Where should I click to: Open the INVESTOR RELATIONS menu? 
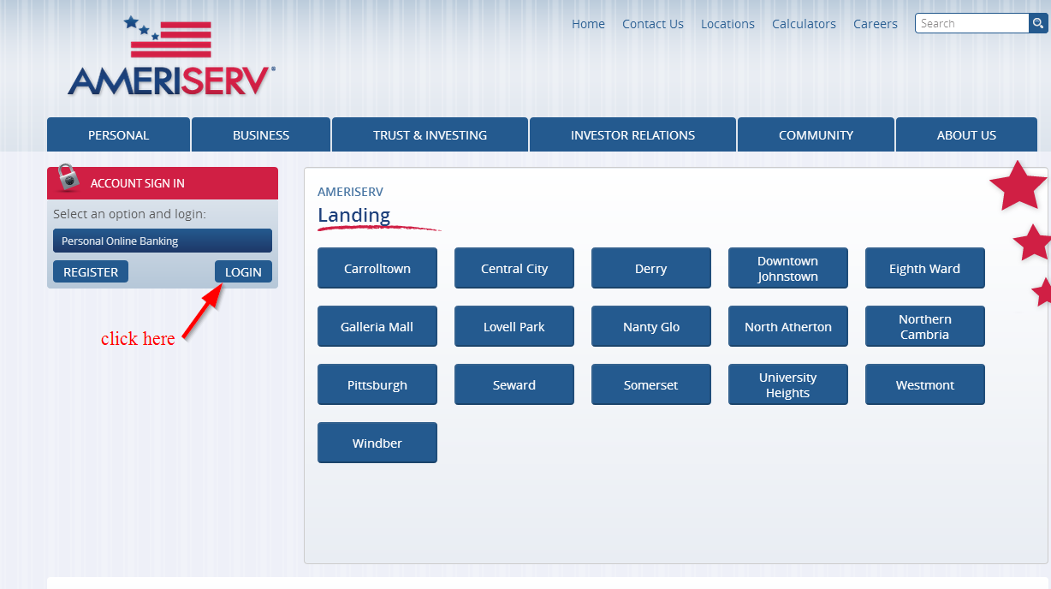pos(632,134)
